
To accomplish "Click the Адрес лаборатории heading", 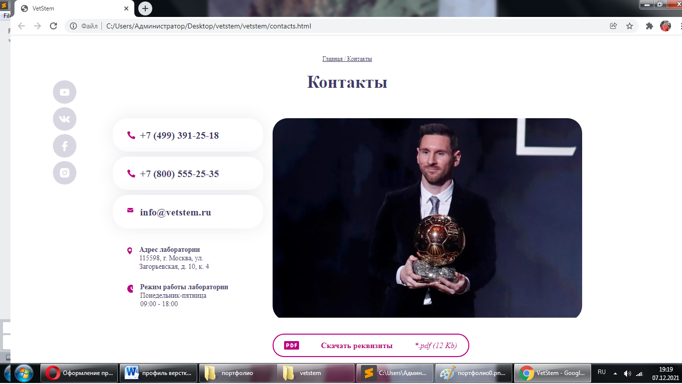I will pyautogui.click(x=170, y=250).
